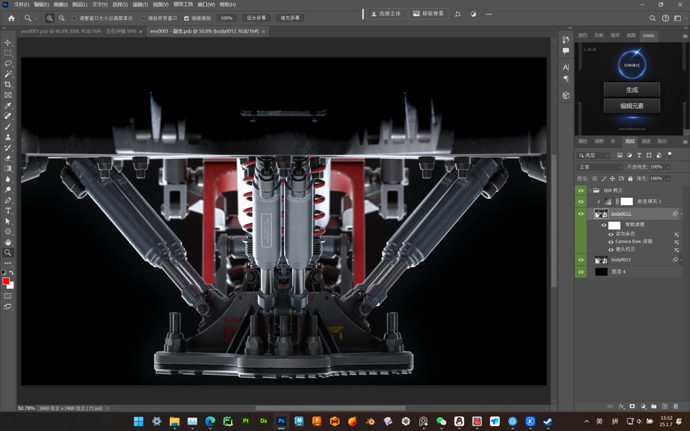Select the Crop tool
The width and height of the screenshot is (690, 431).
pos(8,84)
